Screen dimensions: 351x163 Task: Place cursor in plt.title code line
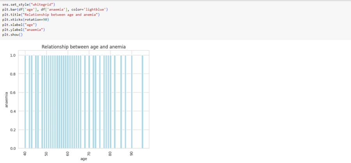pyautogui.click(x=51, y=14)
